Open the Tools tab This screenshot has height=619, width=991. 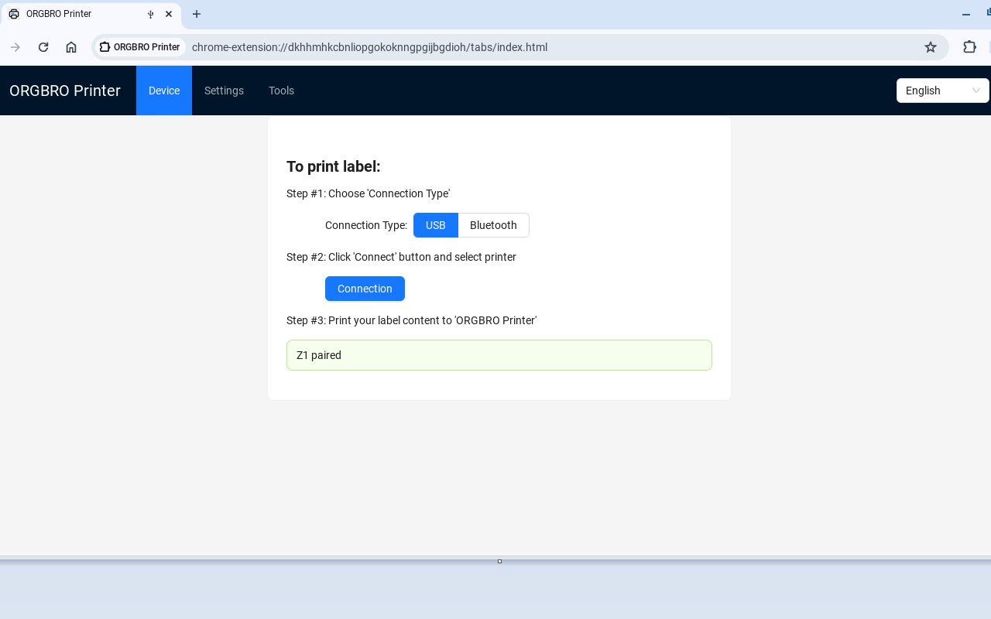pos(281,91)
